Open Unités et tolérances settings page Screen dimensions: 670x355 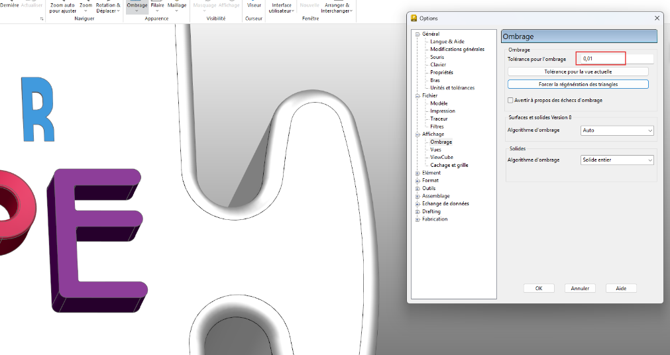(x=452, y=88)
